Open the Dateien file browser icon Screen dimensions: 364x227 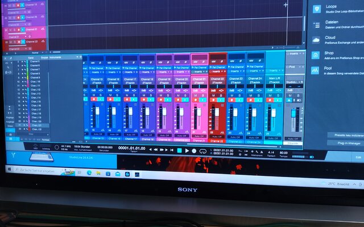[x=317, y=25]
